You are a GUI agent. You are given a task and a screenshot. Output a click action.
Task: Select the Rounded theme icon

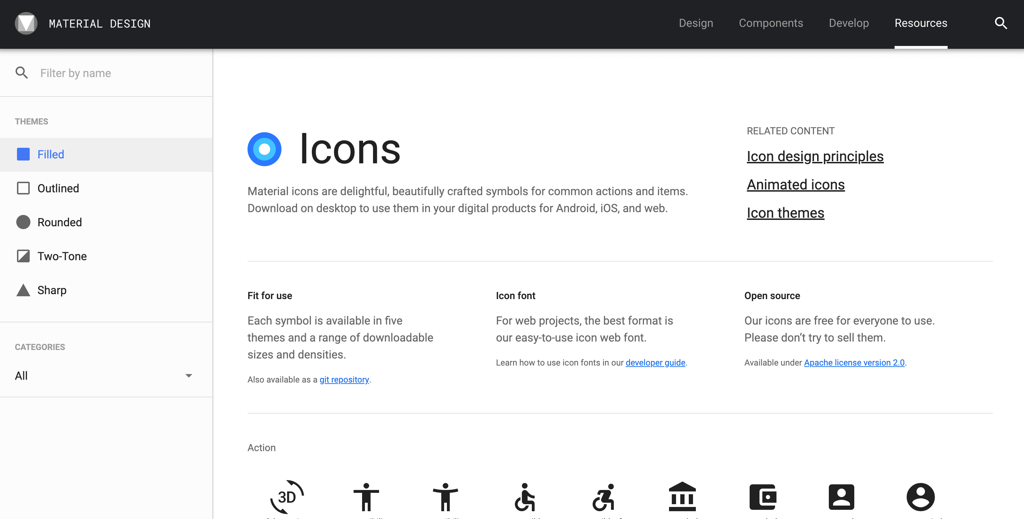pos(23,222)
